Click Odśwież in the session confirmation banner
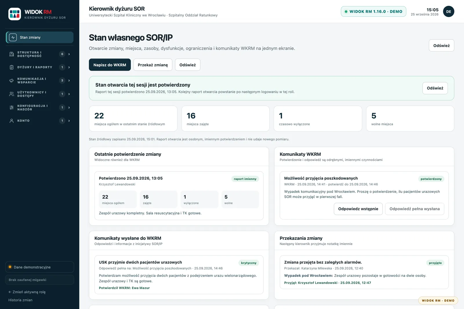The height and width of the screenshot is (309, 464). click(x=435, y=88)
